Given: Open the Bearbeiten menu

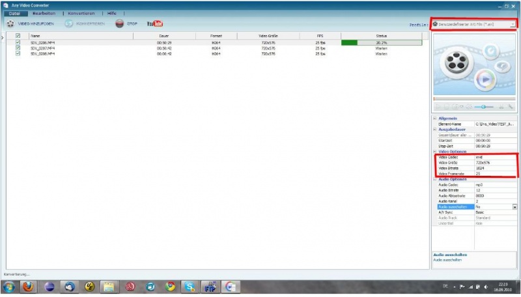Looking at the screenshot, I should [44, 13].
